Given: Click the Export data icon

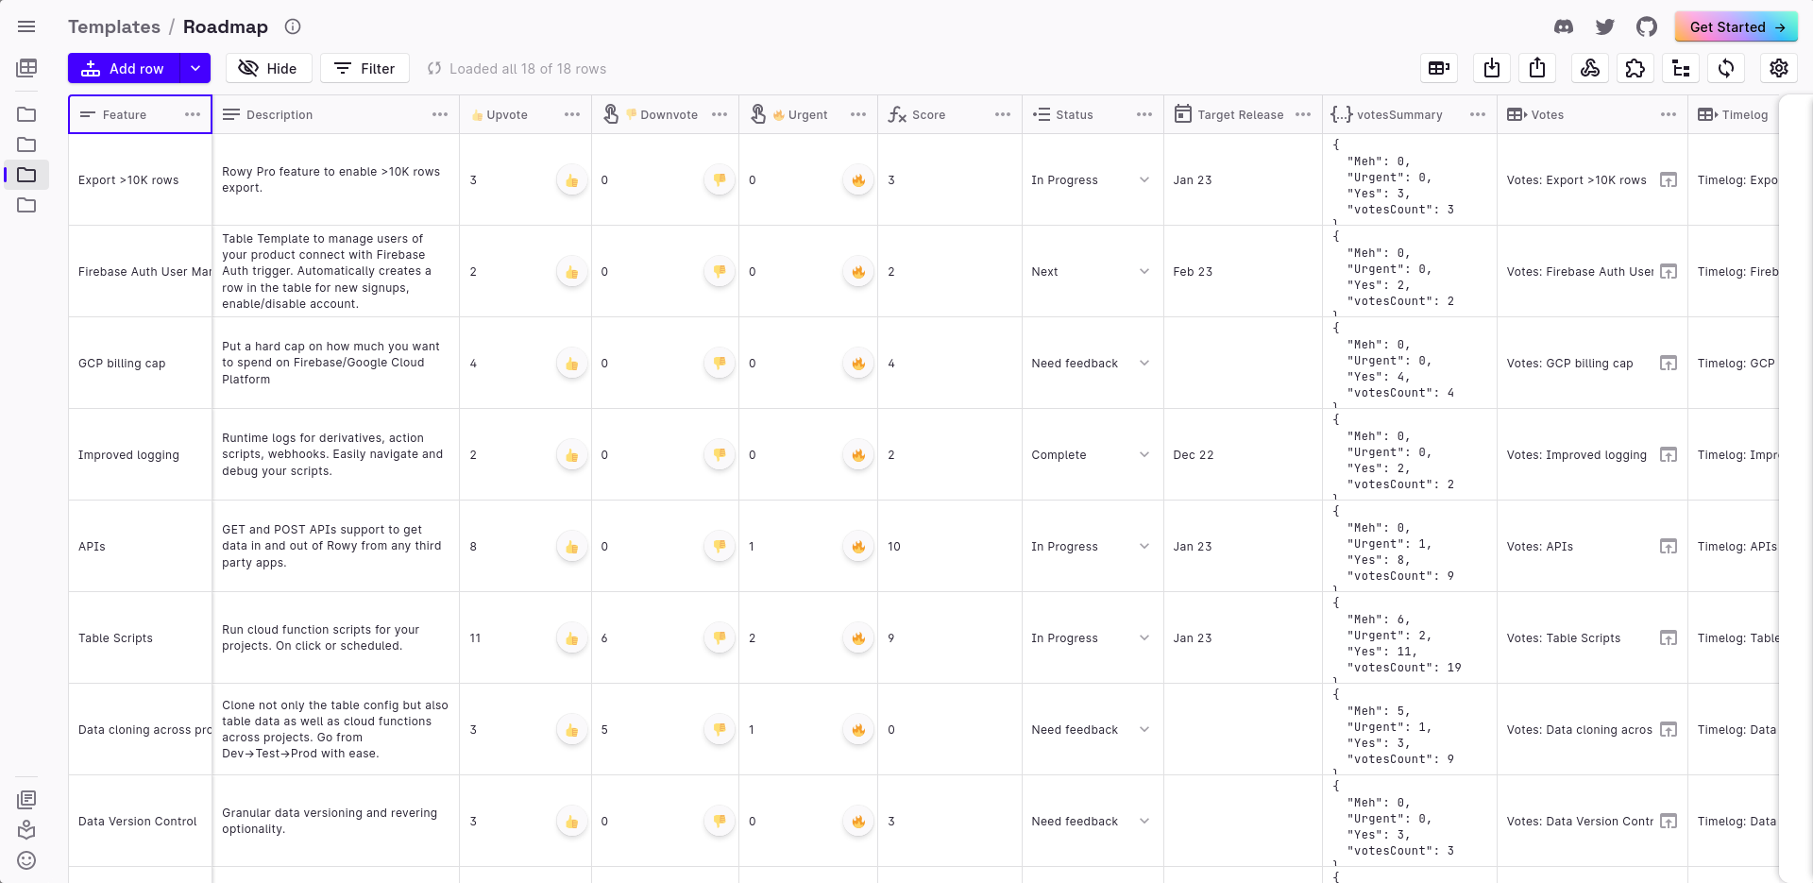Looking at the screenshot, I should pos(1537,68).
